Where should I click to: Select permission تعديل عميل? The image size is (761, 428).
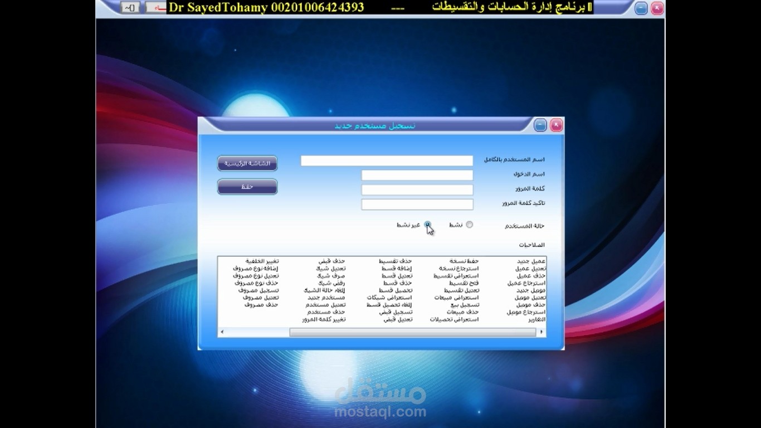[x=531, y=269]
